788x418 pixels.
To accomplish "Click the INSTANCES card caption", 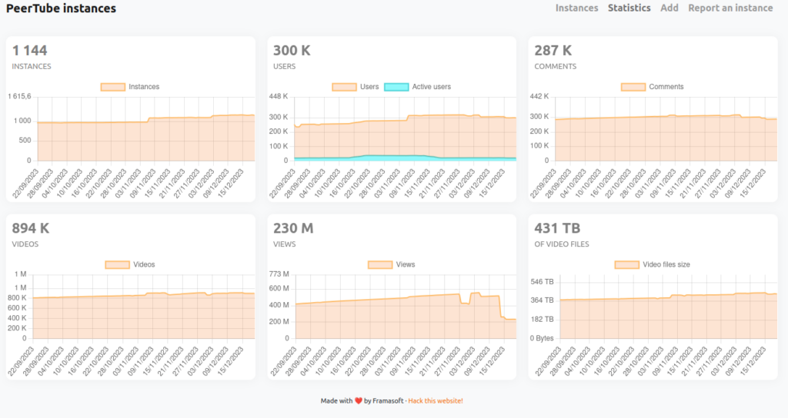I will [x=32, y=66].
